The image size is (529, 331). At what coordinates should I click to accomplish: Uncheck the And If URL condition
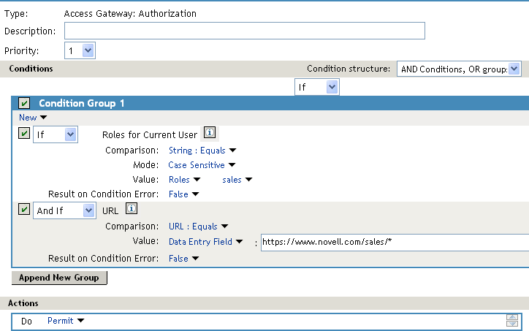[24, 209]
